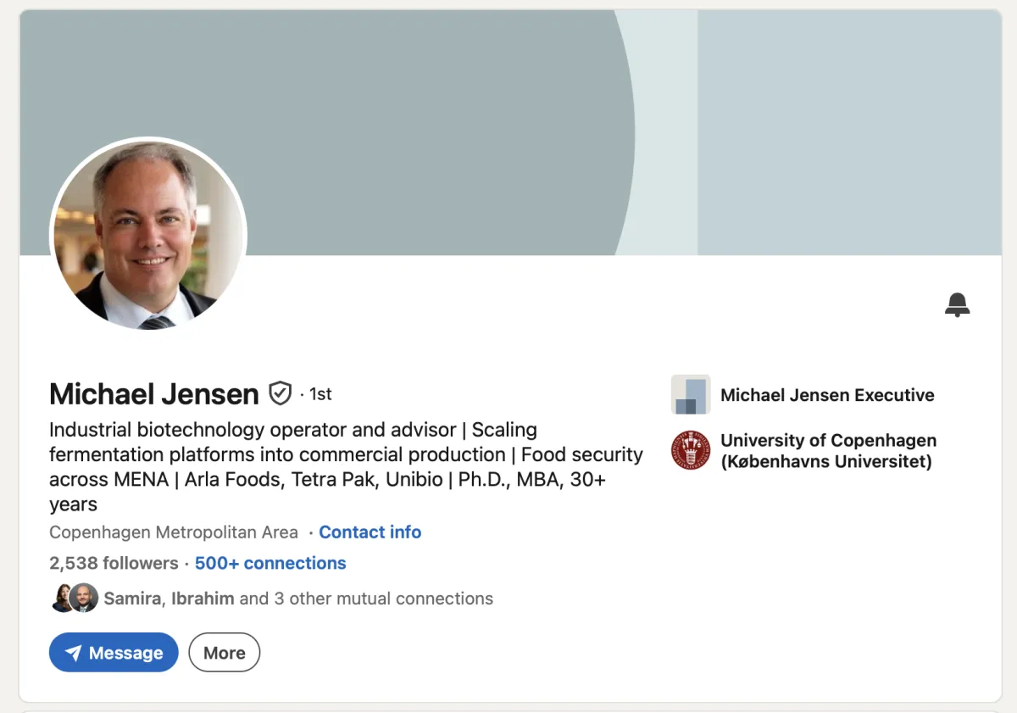Click the profile headline about industrial biotechnology
The height and width of the screenshot is (713, 1017).
coord(346,467)
